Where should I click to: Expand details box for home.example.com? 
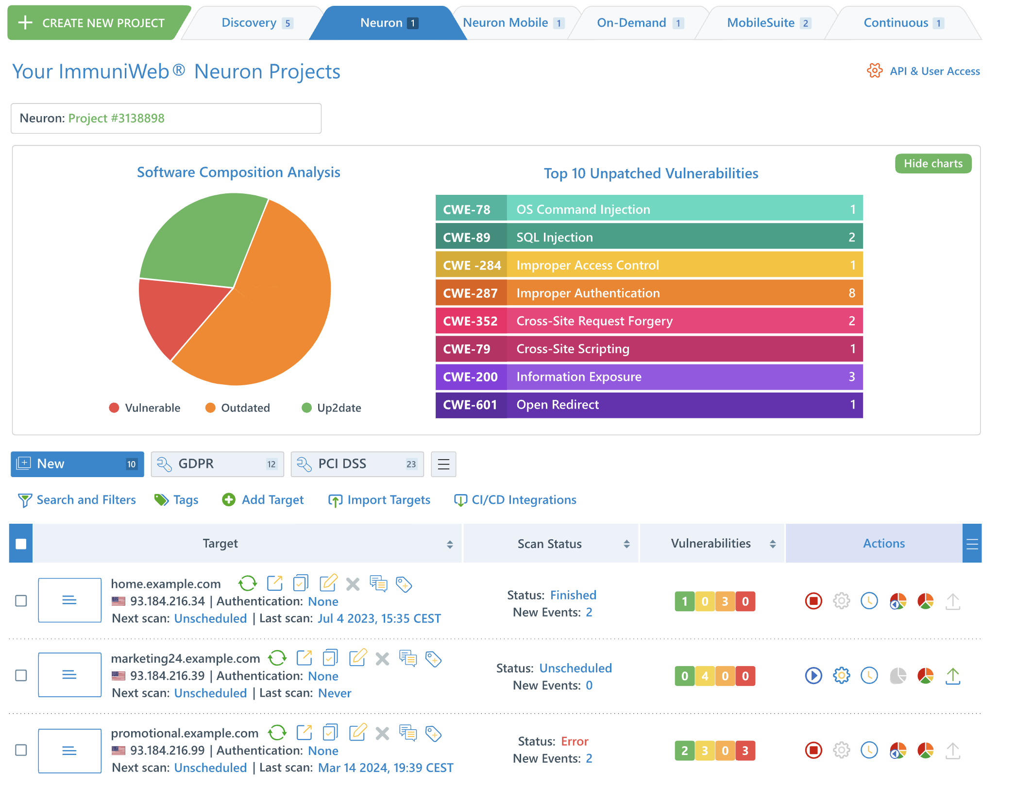69,600
